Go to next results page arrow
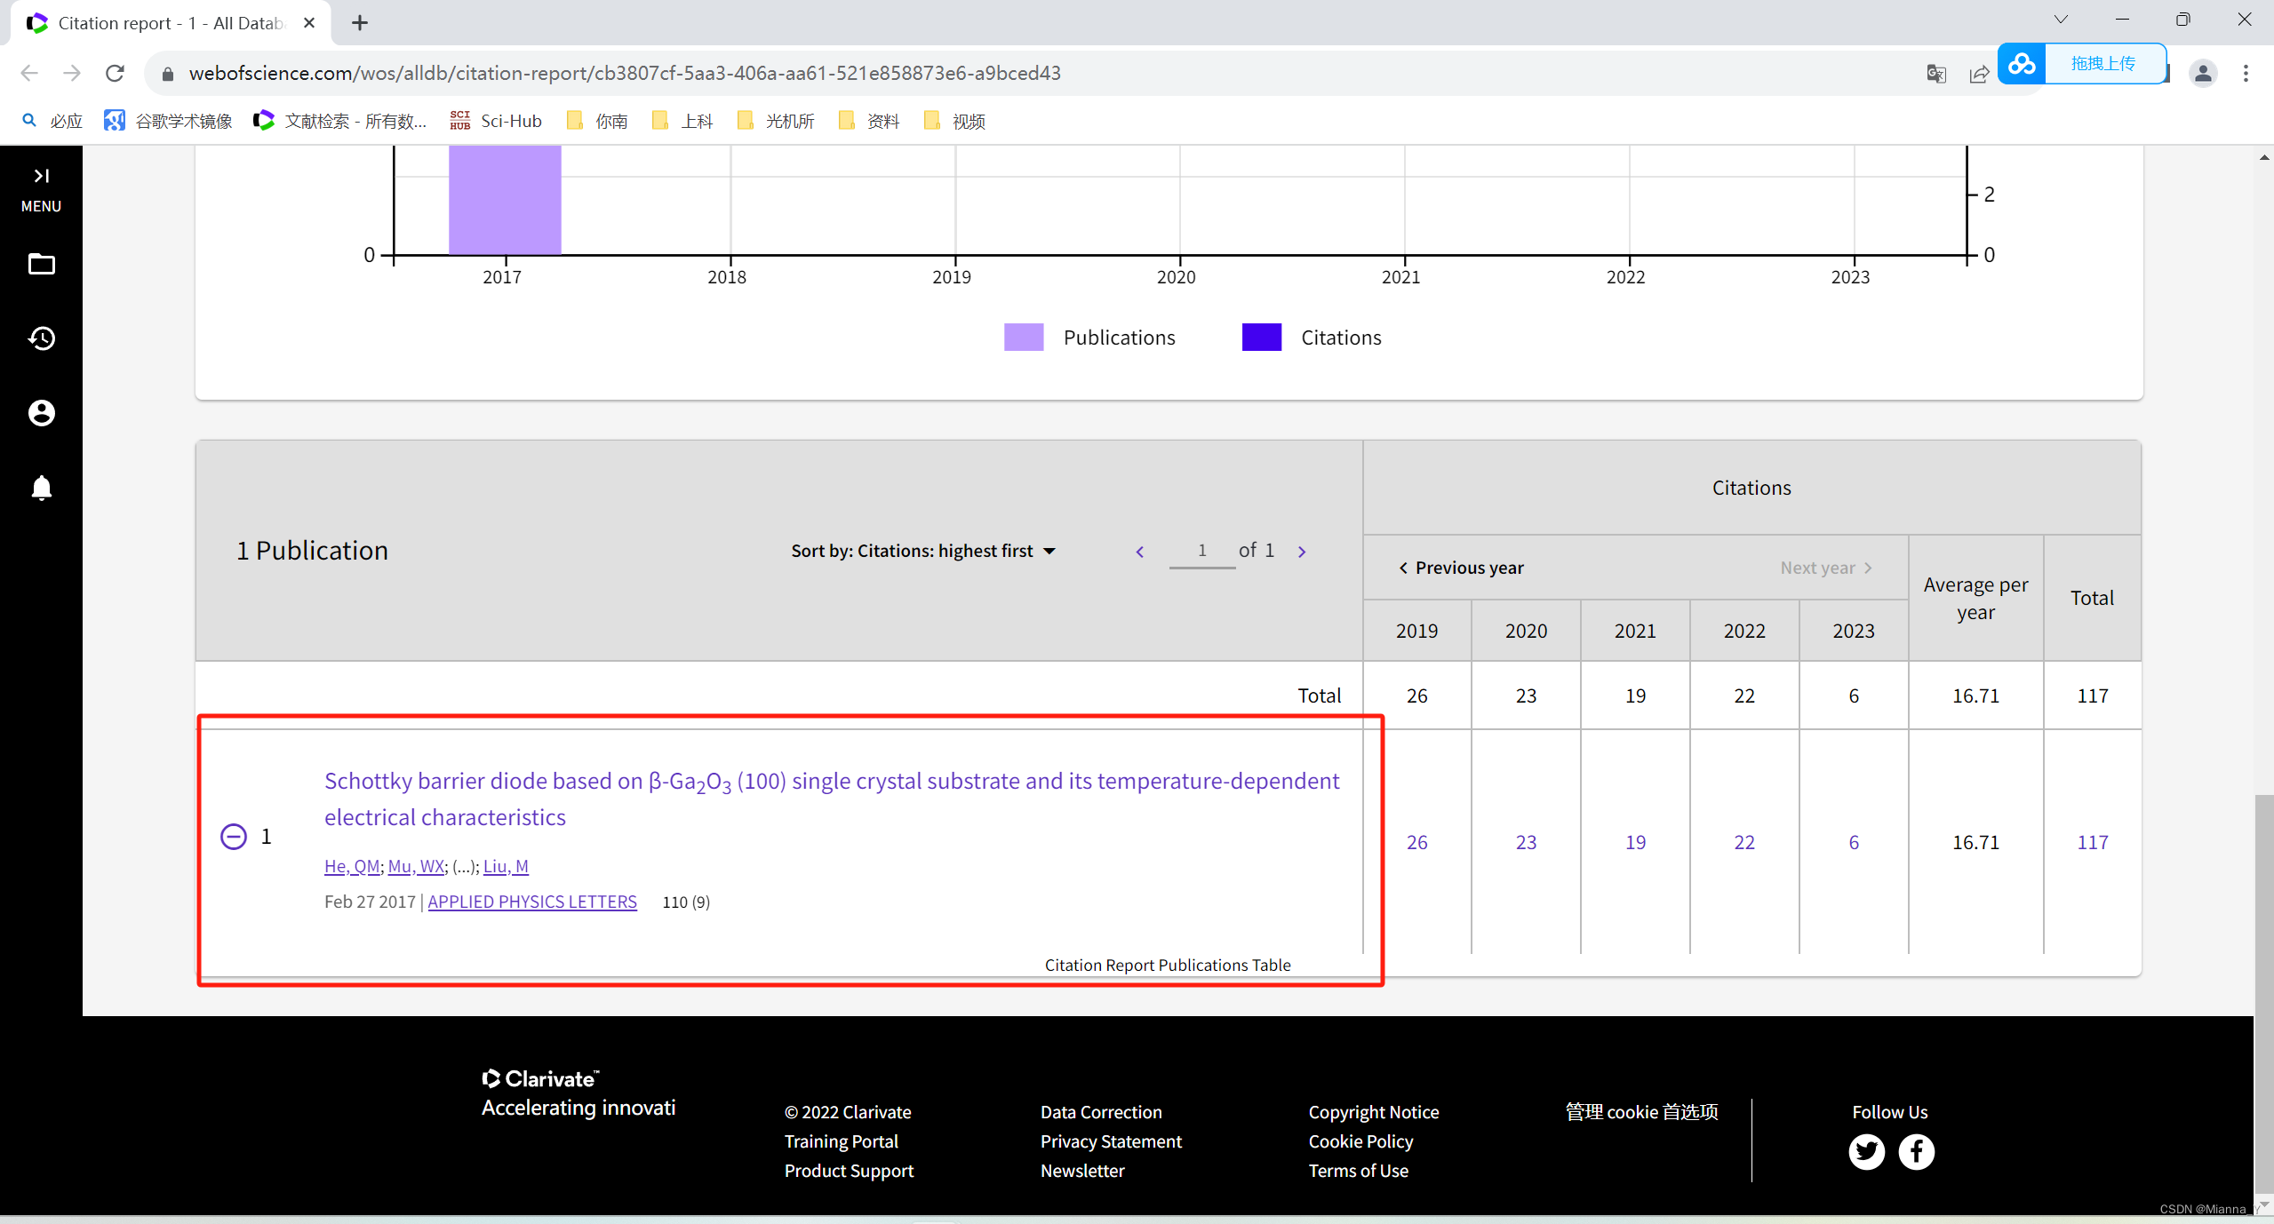This screenshot has height=1224, width=2274. 1302,552
